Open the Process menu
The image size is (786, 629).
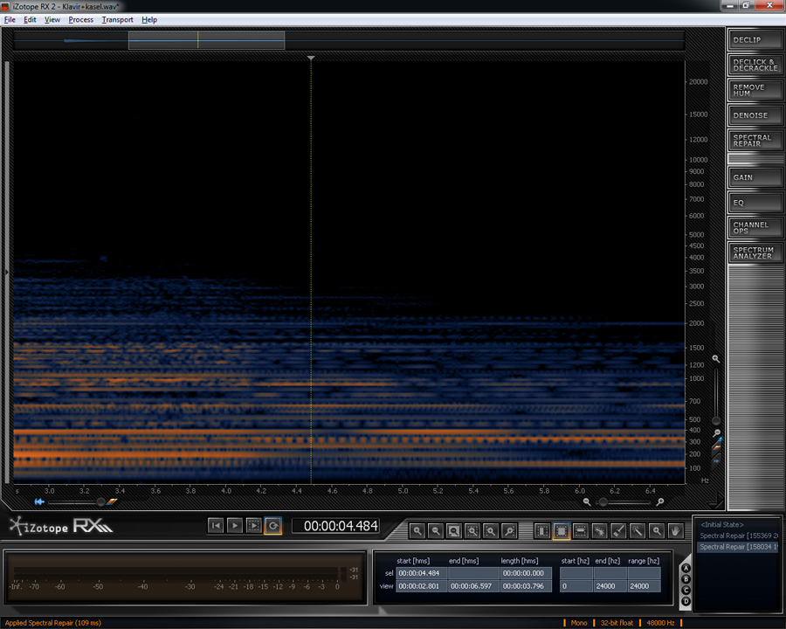(80, 19)
